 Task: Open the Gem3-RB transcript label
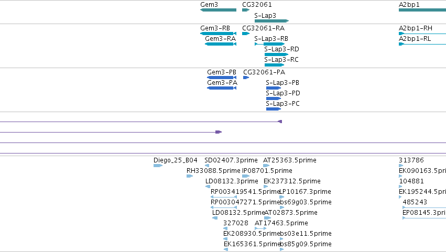click(x=215, y=28)
